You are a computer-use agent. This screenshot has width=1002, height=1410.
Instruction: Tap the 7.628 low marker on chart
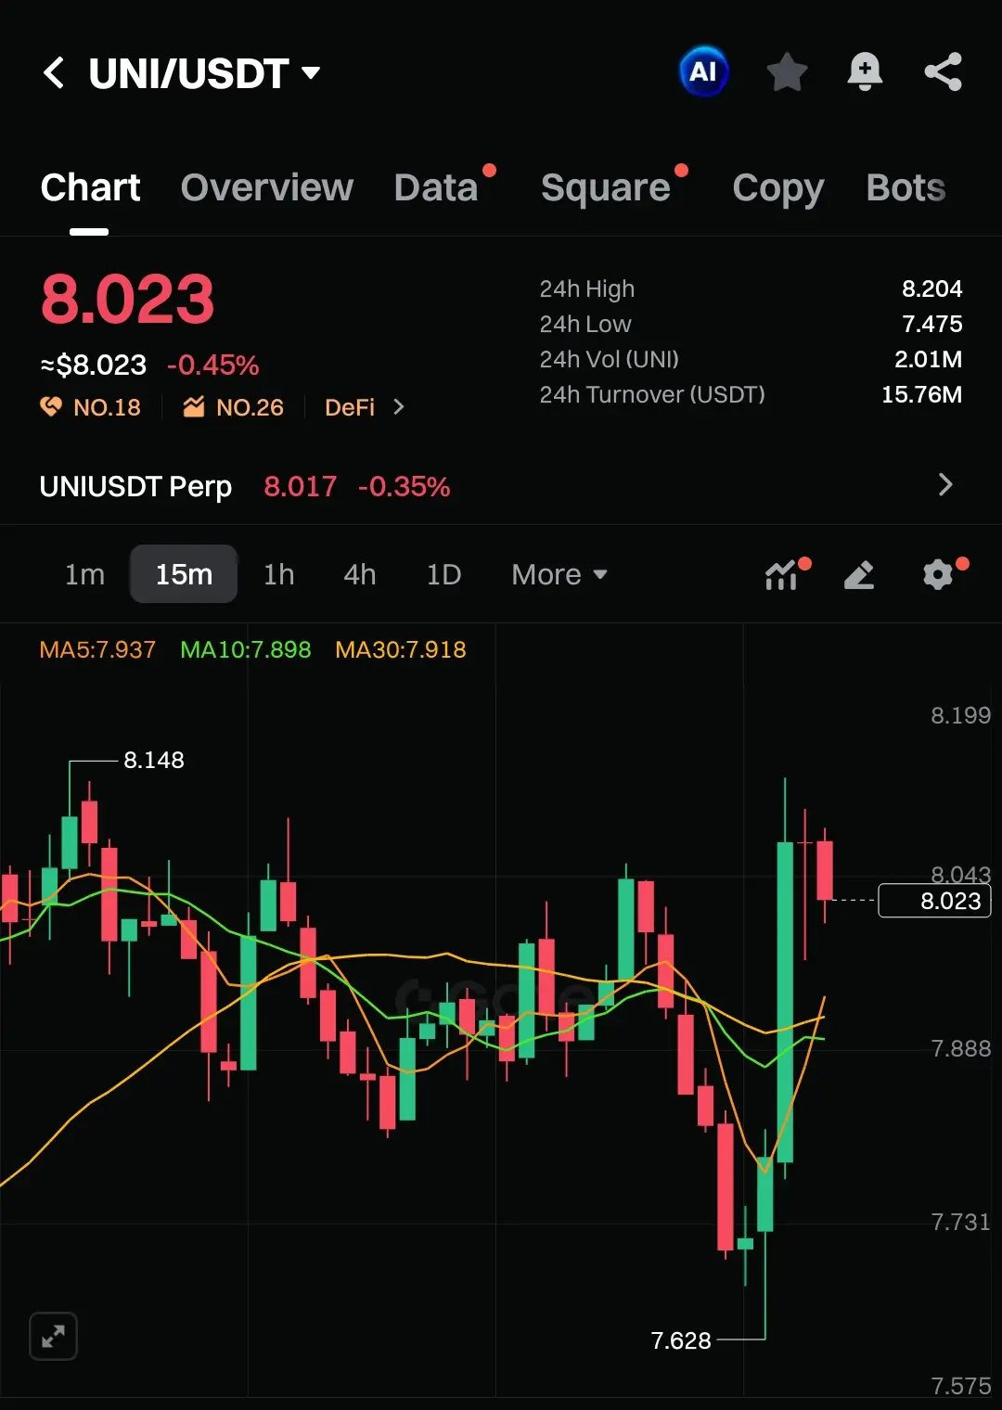click(x=681, y=1340)
